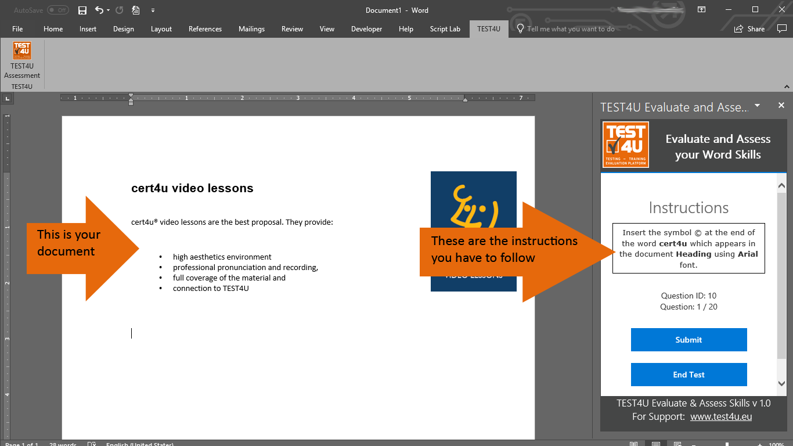Open the Undo history dropdown arrow
This screenshot has width=793, height=446.
click(108, 10)
